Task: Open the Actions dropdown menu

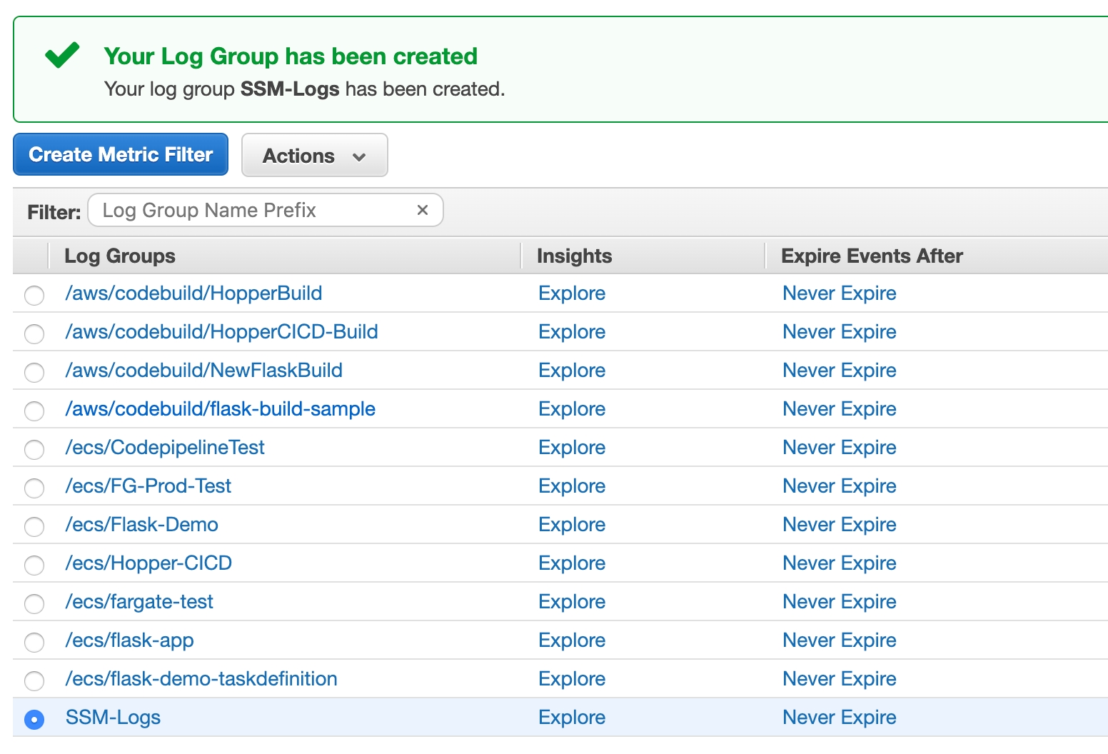Action: click(314, 156)
